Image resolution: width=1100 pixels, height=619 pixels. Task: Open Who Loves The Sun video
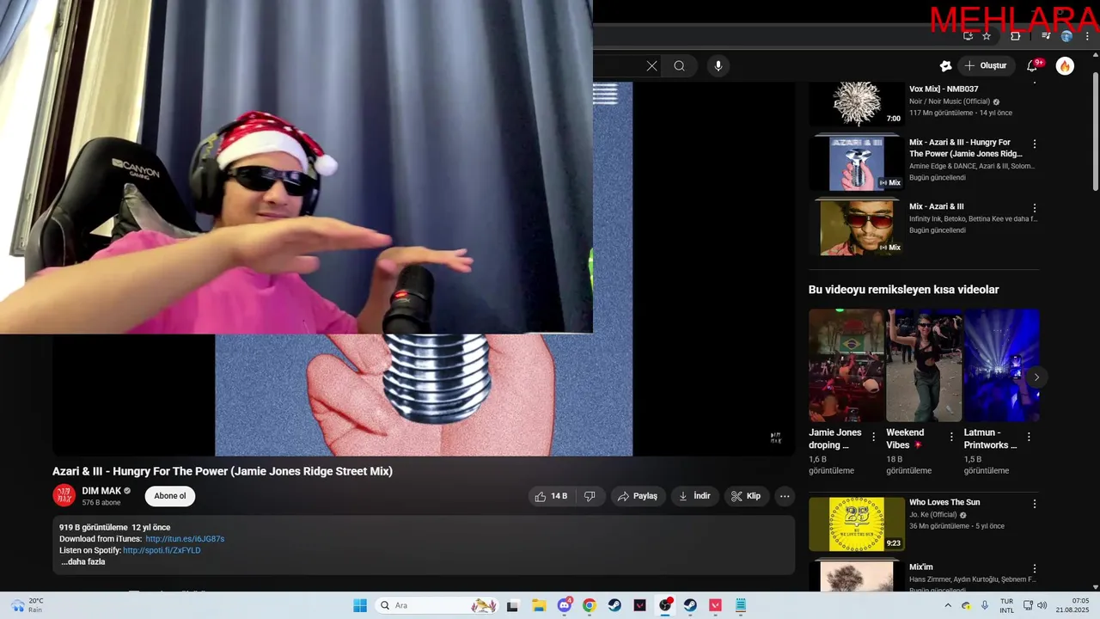[x=857, y=524]
